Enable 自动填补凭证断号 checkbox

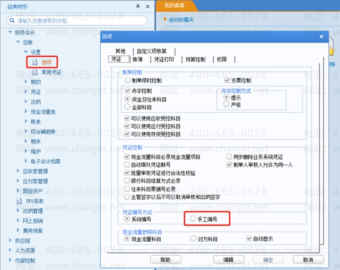click(x=127, y=164)
